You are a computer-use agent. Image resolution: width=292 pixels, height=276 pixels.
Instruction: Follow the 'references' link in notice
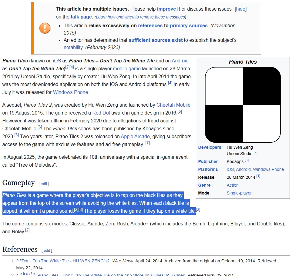150,25
